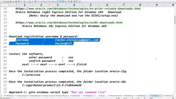176x99 pixels.
Task: Click the Save icon in toolbar
Action: coord(7,2)
